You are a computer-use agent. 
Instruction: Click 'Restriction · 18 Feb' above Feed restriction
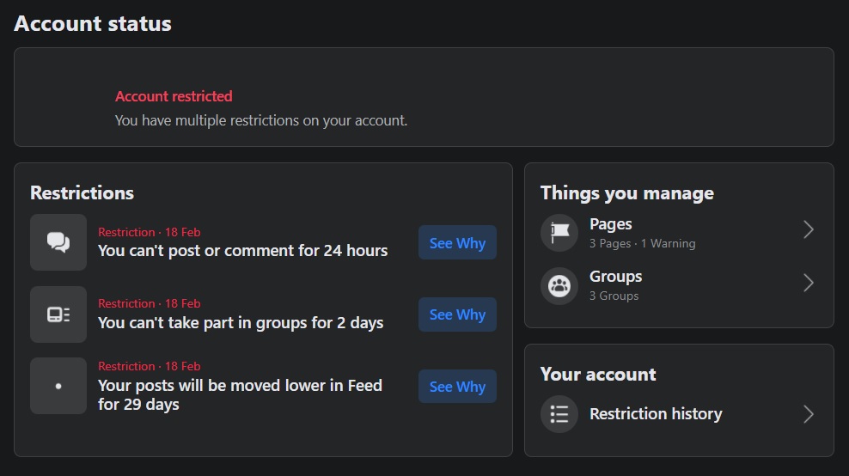tap(149, 367)
